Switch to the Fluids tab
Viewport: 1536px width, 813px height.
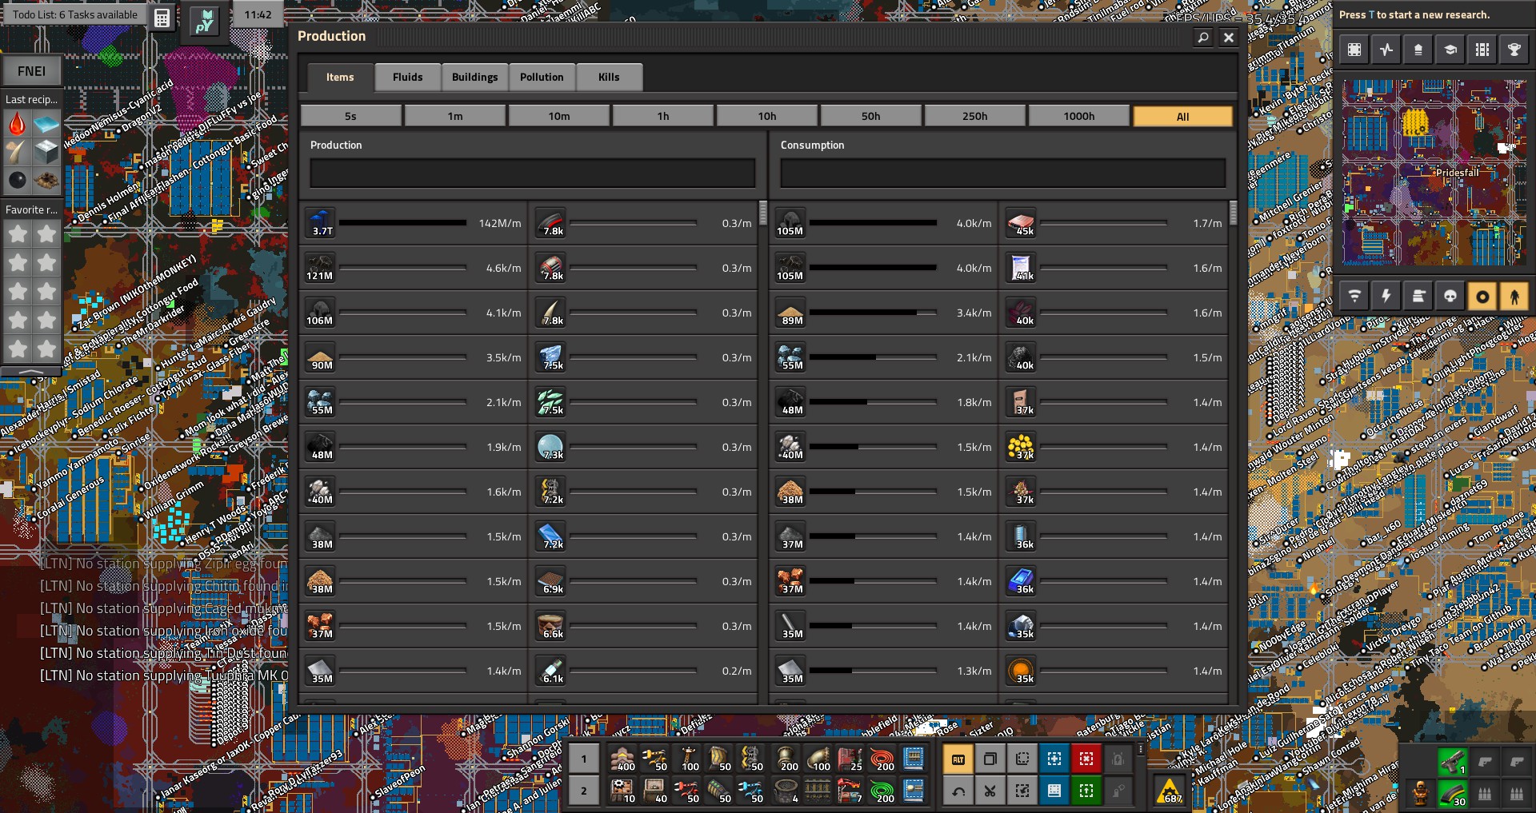pyautogui.click(x=407, y=77)
